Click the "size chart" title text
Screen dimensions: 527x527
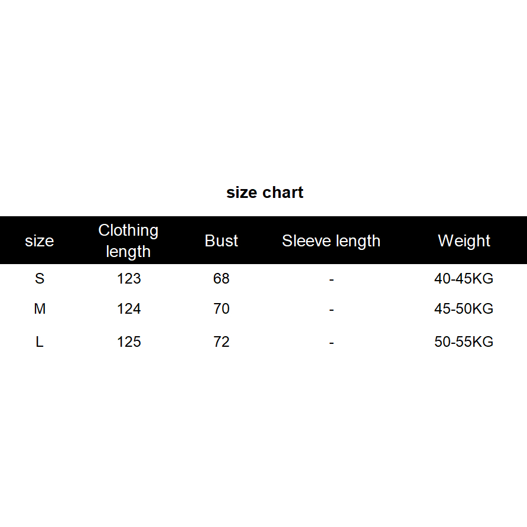[265, 193]
